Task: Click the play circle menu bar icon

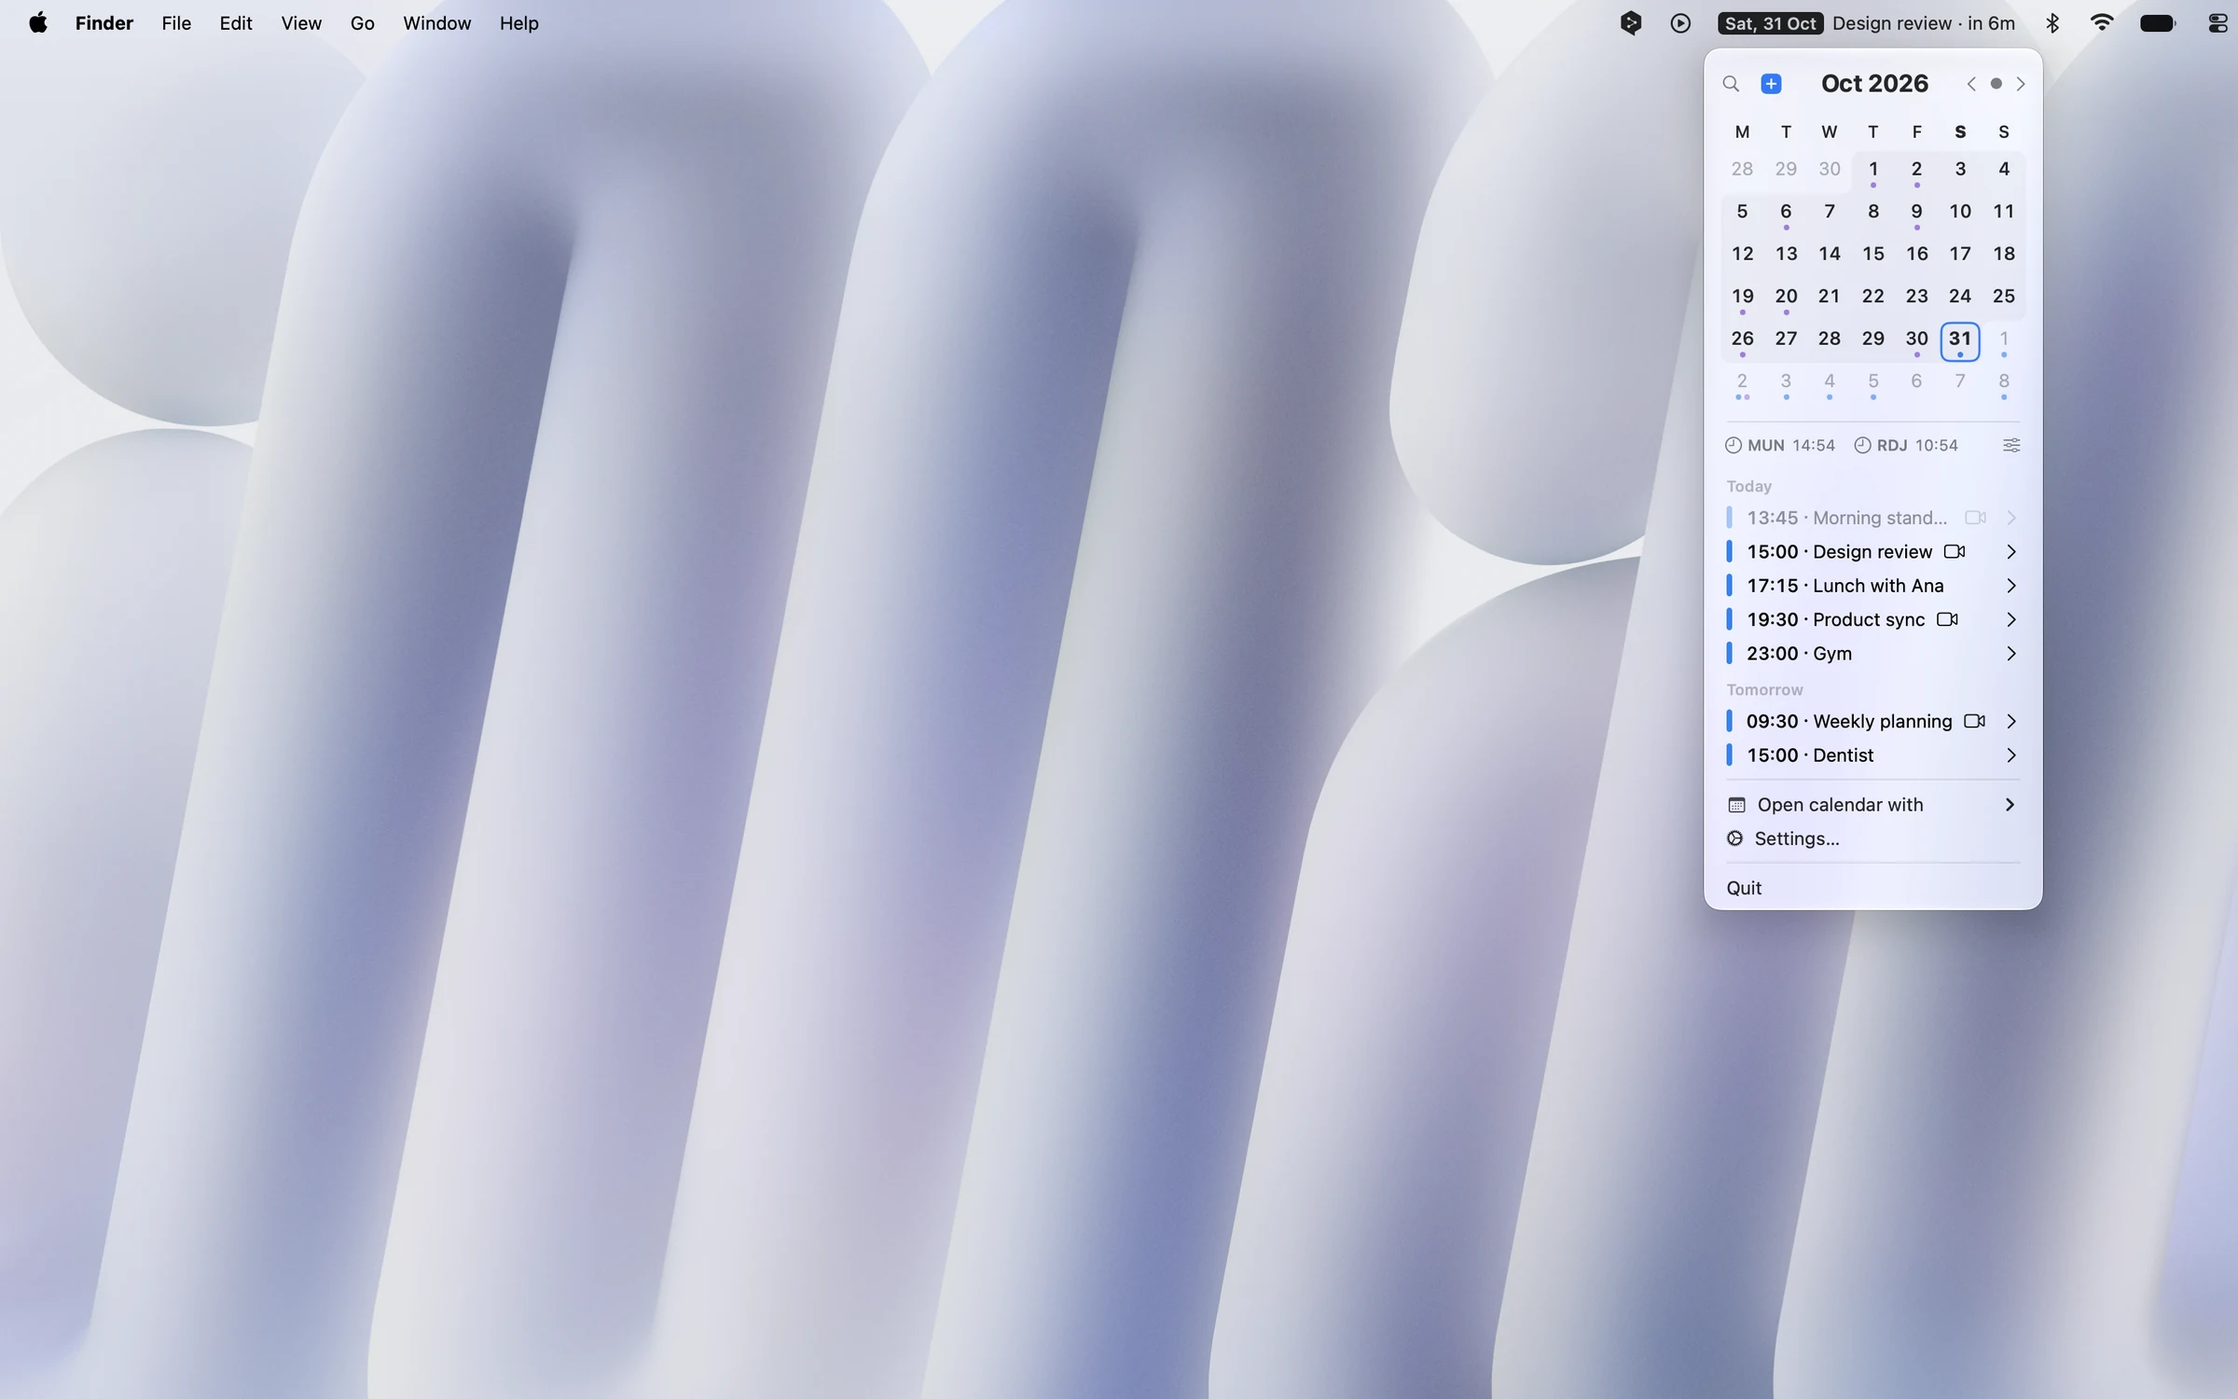Action: tap(1680, 23)
